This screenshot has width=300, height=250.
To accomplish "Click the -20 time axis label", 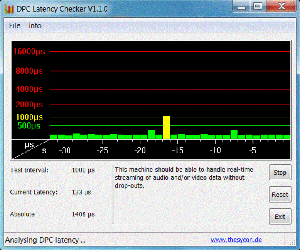I will 140,150.
